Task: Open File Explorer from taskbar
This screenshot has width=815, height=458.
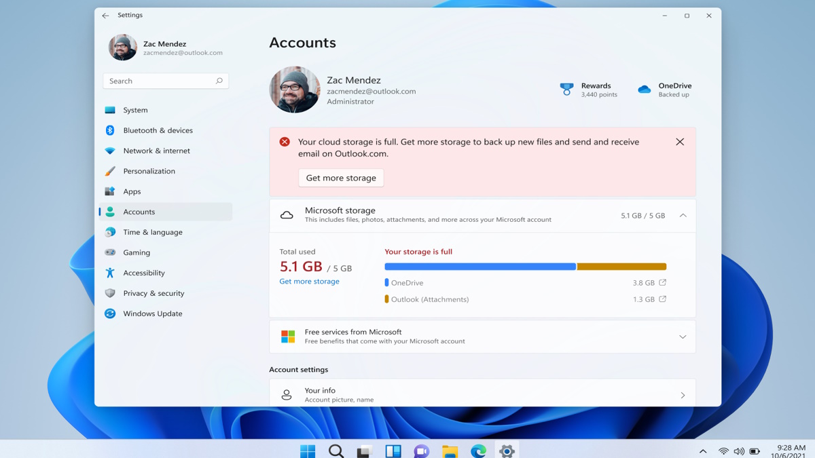Action: coord(450,451)
